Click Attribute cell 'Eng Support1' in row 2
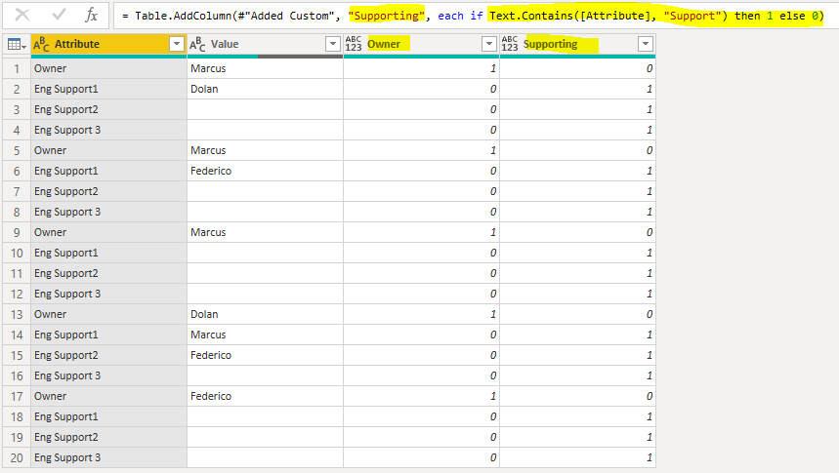 [x=108, y=89]
